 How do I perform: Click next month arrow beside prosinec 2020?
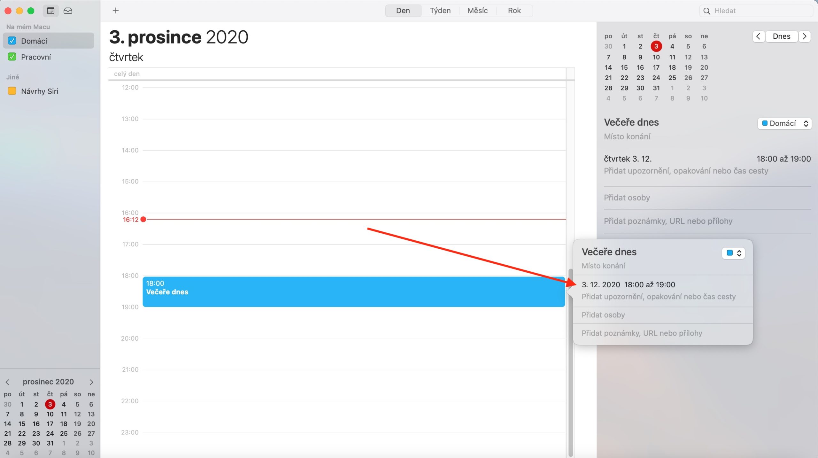pos(91,382)
